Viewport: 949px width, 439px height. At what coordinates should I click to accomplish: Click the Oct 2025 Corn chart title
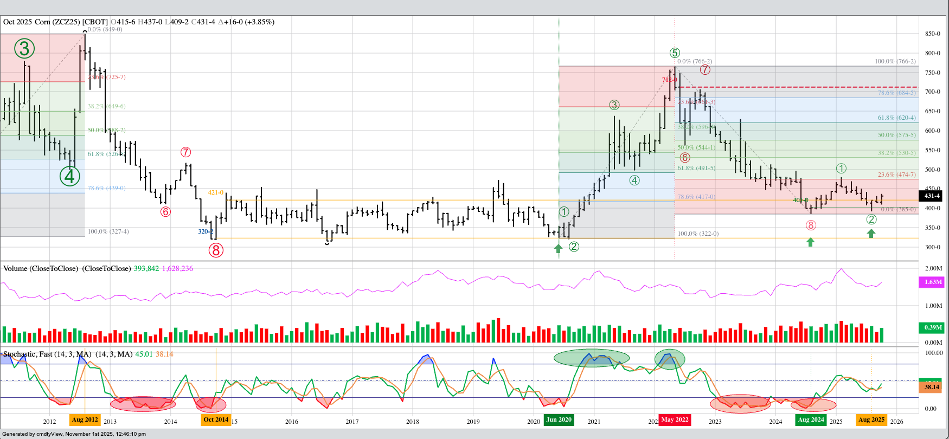click(54, 22)
